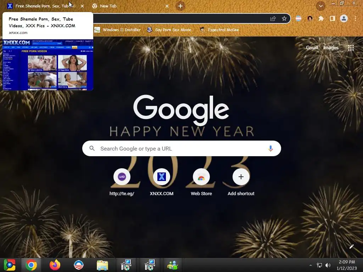Open the avatar face extension icon

click(310, 18)
